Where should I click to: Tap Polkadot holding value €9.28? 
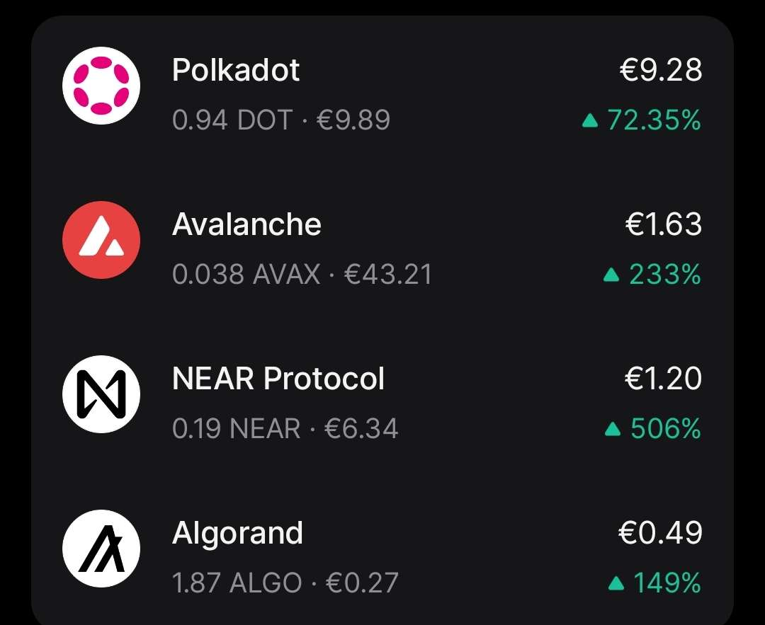point(661,69)
